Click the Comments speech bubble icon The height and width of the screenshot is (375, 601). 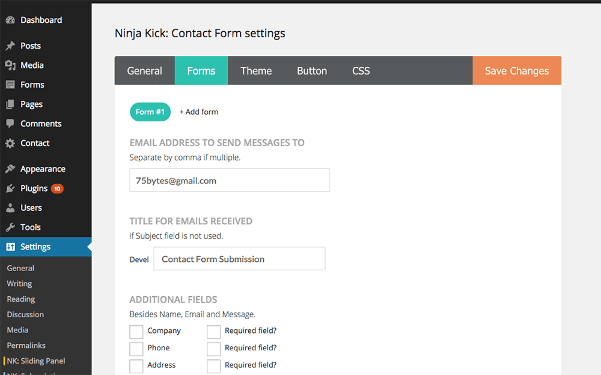point(10,123)
